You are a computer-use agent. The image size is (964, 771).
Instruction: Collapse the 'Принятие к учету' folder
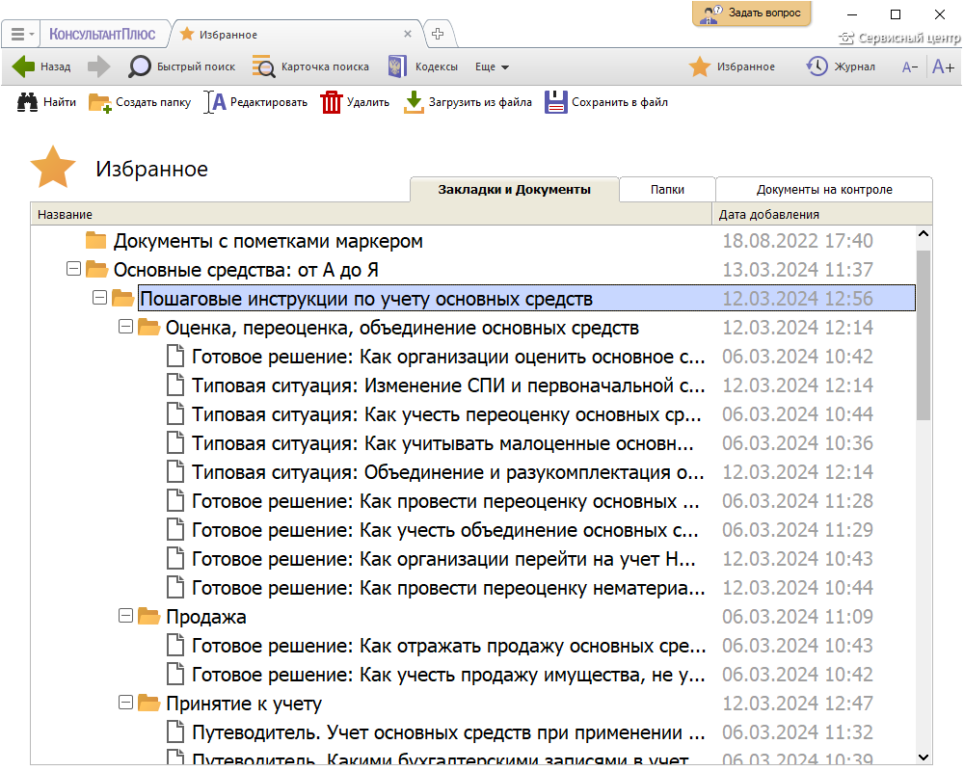(x=125, y=703)
